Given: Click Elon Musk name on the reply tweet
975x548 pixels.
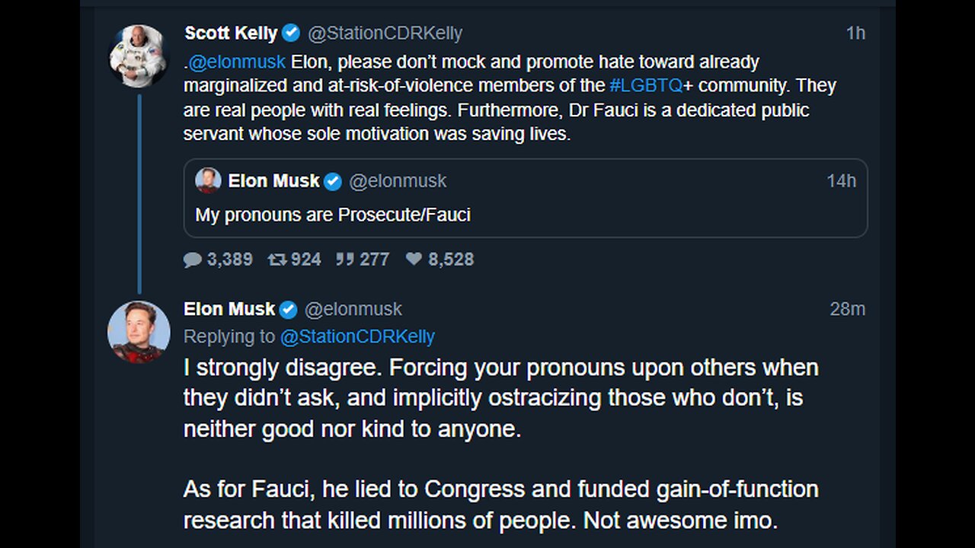Looking at the screenshot, I should [229, 309].
